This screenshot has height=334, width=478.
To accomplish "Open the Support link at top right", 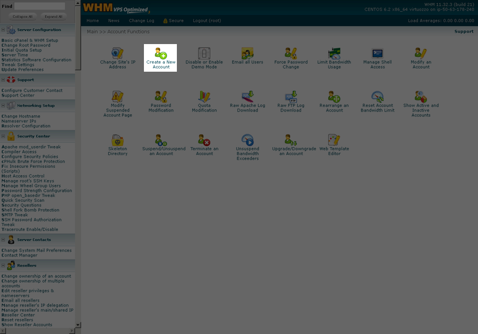I will 464,31.
